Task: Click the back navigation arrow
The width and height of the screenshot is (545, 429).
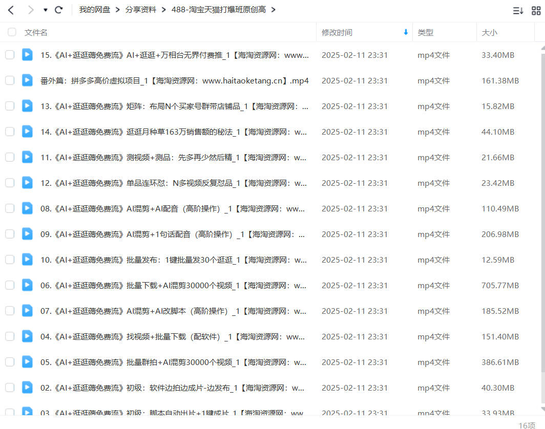Action: [x=11, y=10]
